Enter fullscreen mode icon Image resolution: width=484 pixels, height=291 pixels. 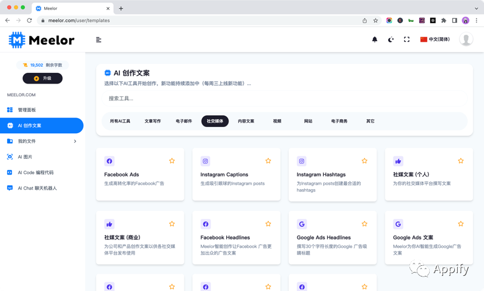(407, 40)
